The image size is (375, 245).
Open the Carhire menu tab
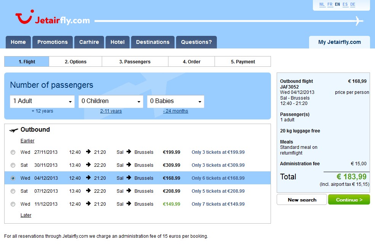coord(89,42)
